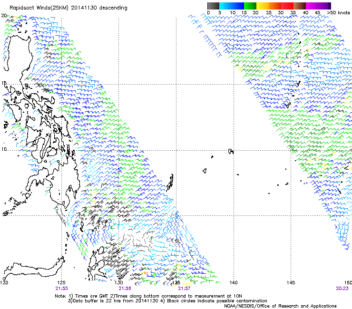The width and height of the screenshot is (352, 309).
Task: Click the purple pass time '21:56'
Action: tap(125, 289)
